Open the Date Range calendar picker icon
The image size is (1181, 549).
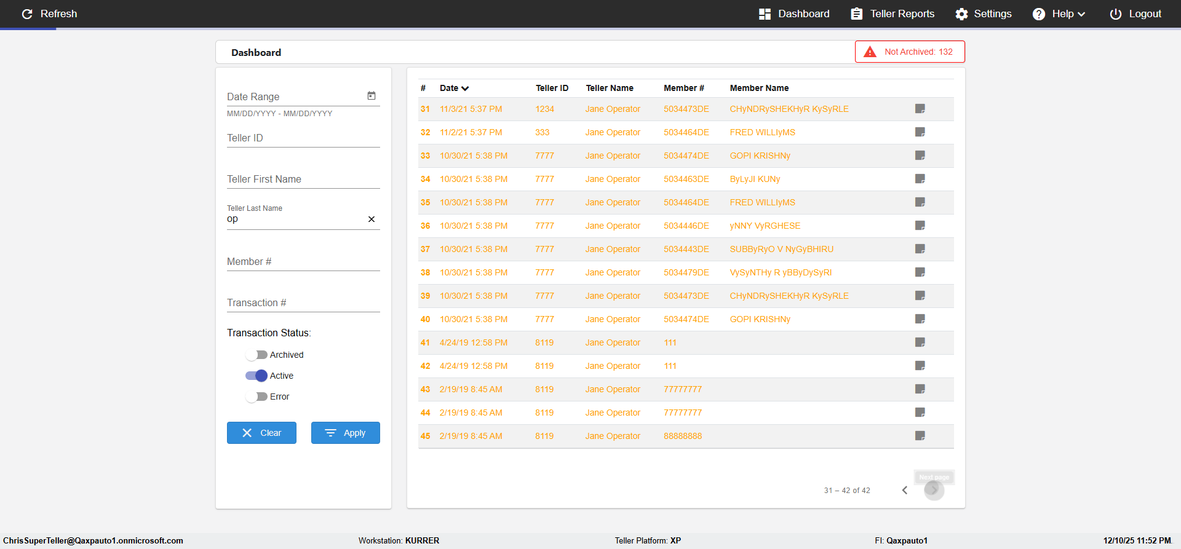372,96
